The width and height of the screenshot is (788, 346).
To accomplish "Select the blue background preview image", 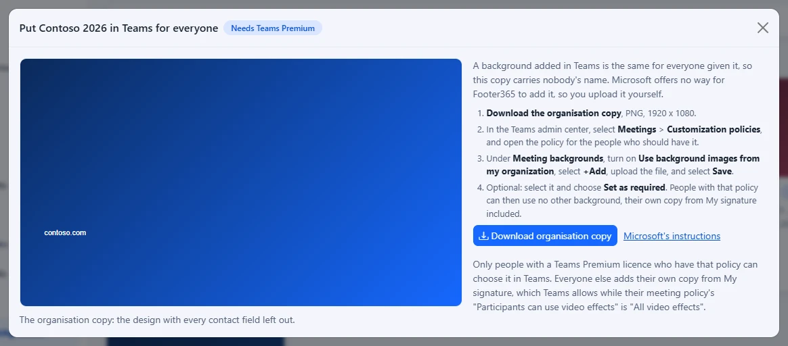I will [x=241, y=182].
